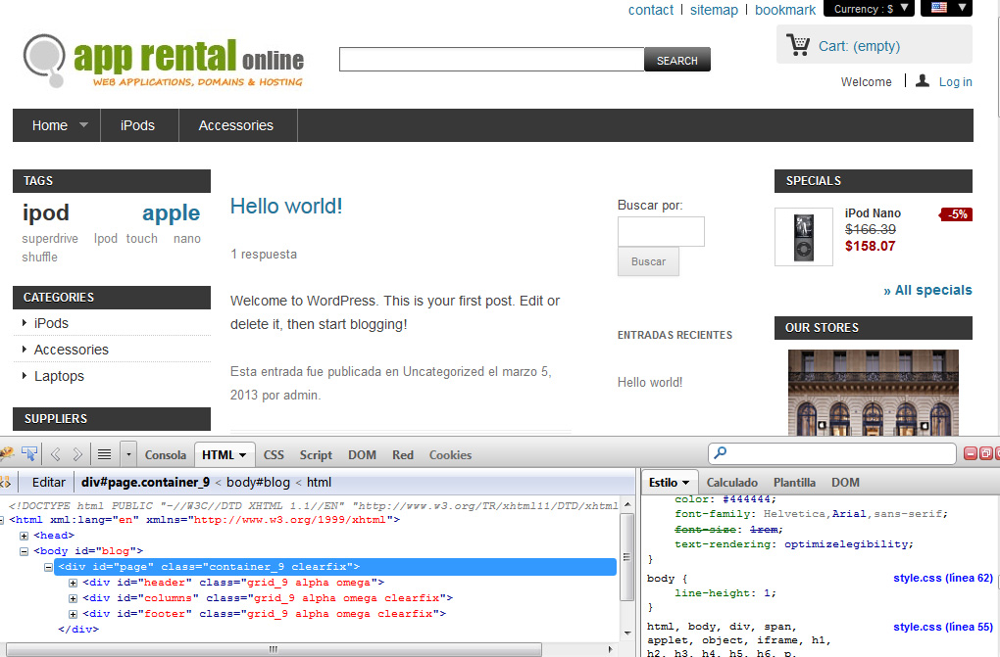Click the iPod Nano product thumbnail
Viewport: 1000px width, 657px height.
(x=804, y=236)
